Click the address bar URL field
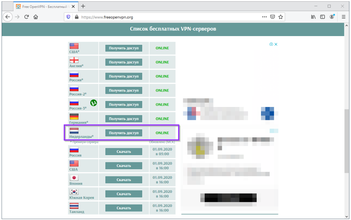The height and width of the screenshot is (220, 351). pos(167,17)
